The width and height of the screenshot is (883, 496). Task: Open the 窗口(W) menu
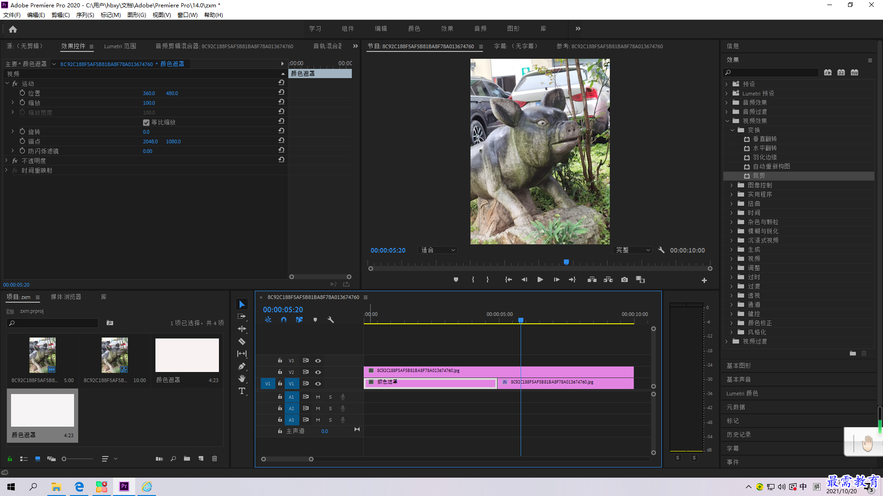tap(187, 15)
